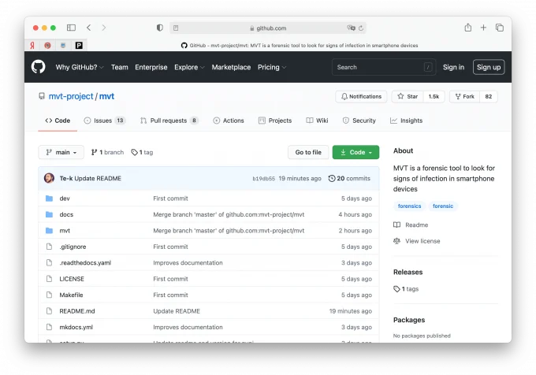This screenshot has width=536, height=375.
Task: Focus the GitHub Search field
Action: tap(384, 67)
